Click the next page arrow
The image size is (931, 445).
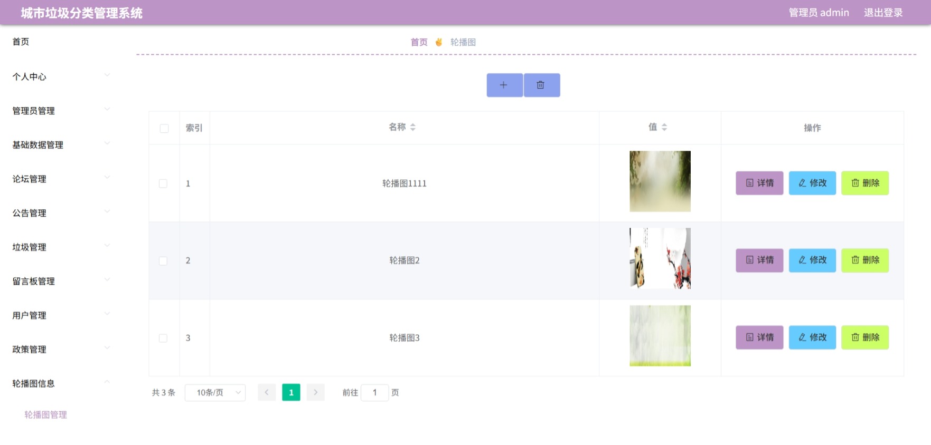tap(316, 392)
